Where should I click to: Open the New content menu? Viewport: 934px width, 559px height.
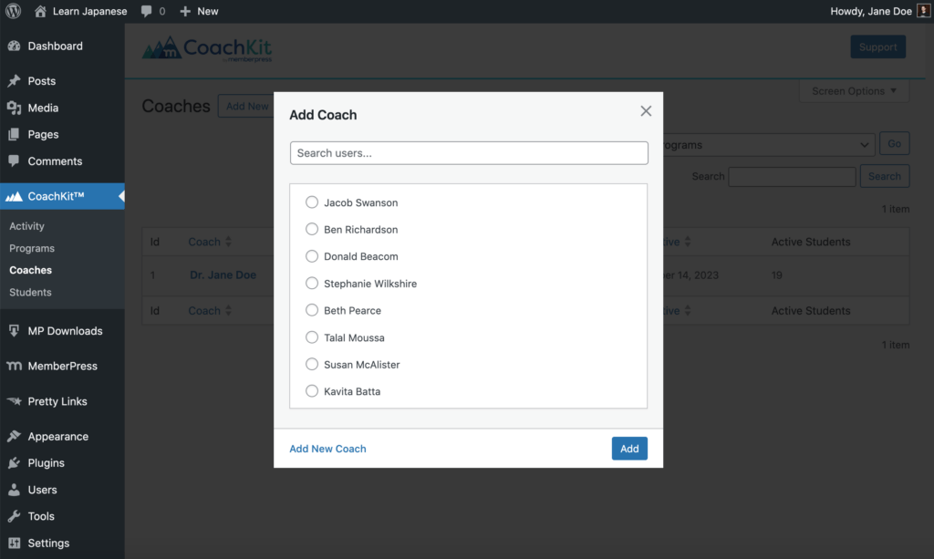[199, 11]
